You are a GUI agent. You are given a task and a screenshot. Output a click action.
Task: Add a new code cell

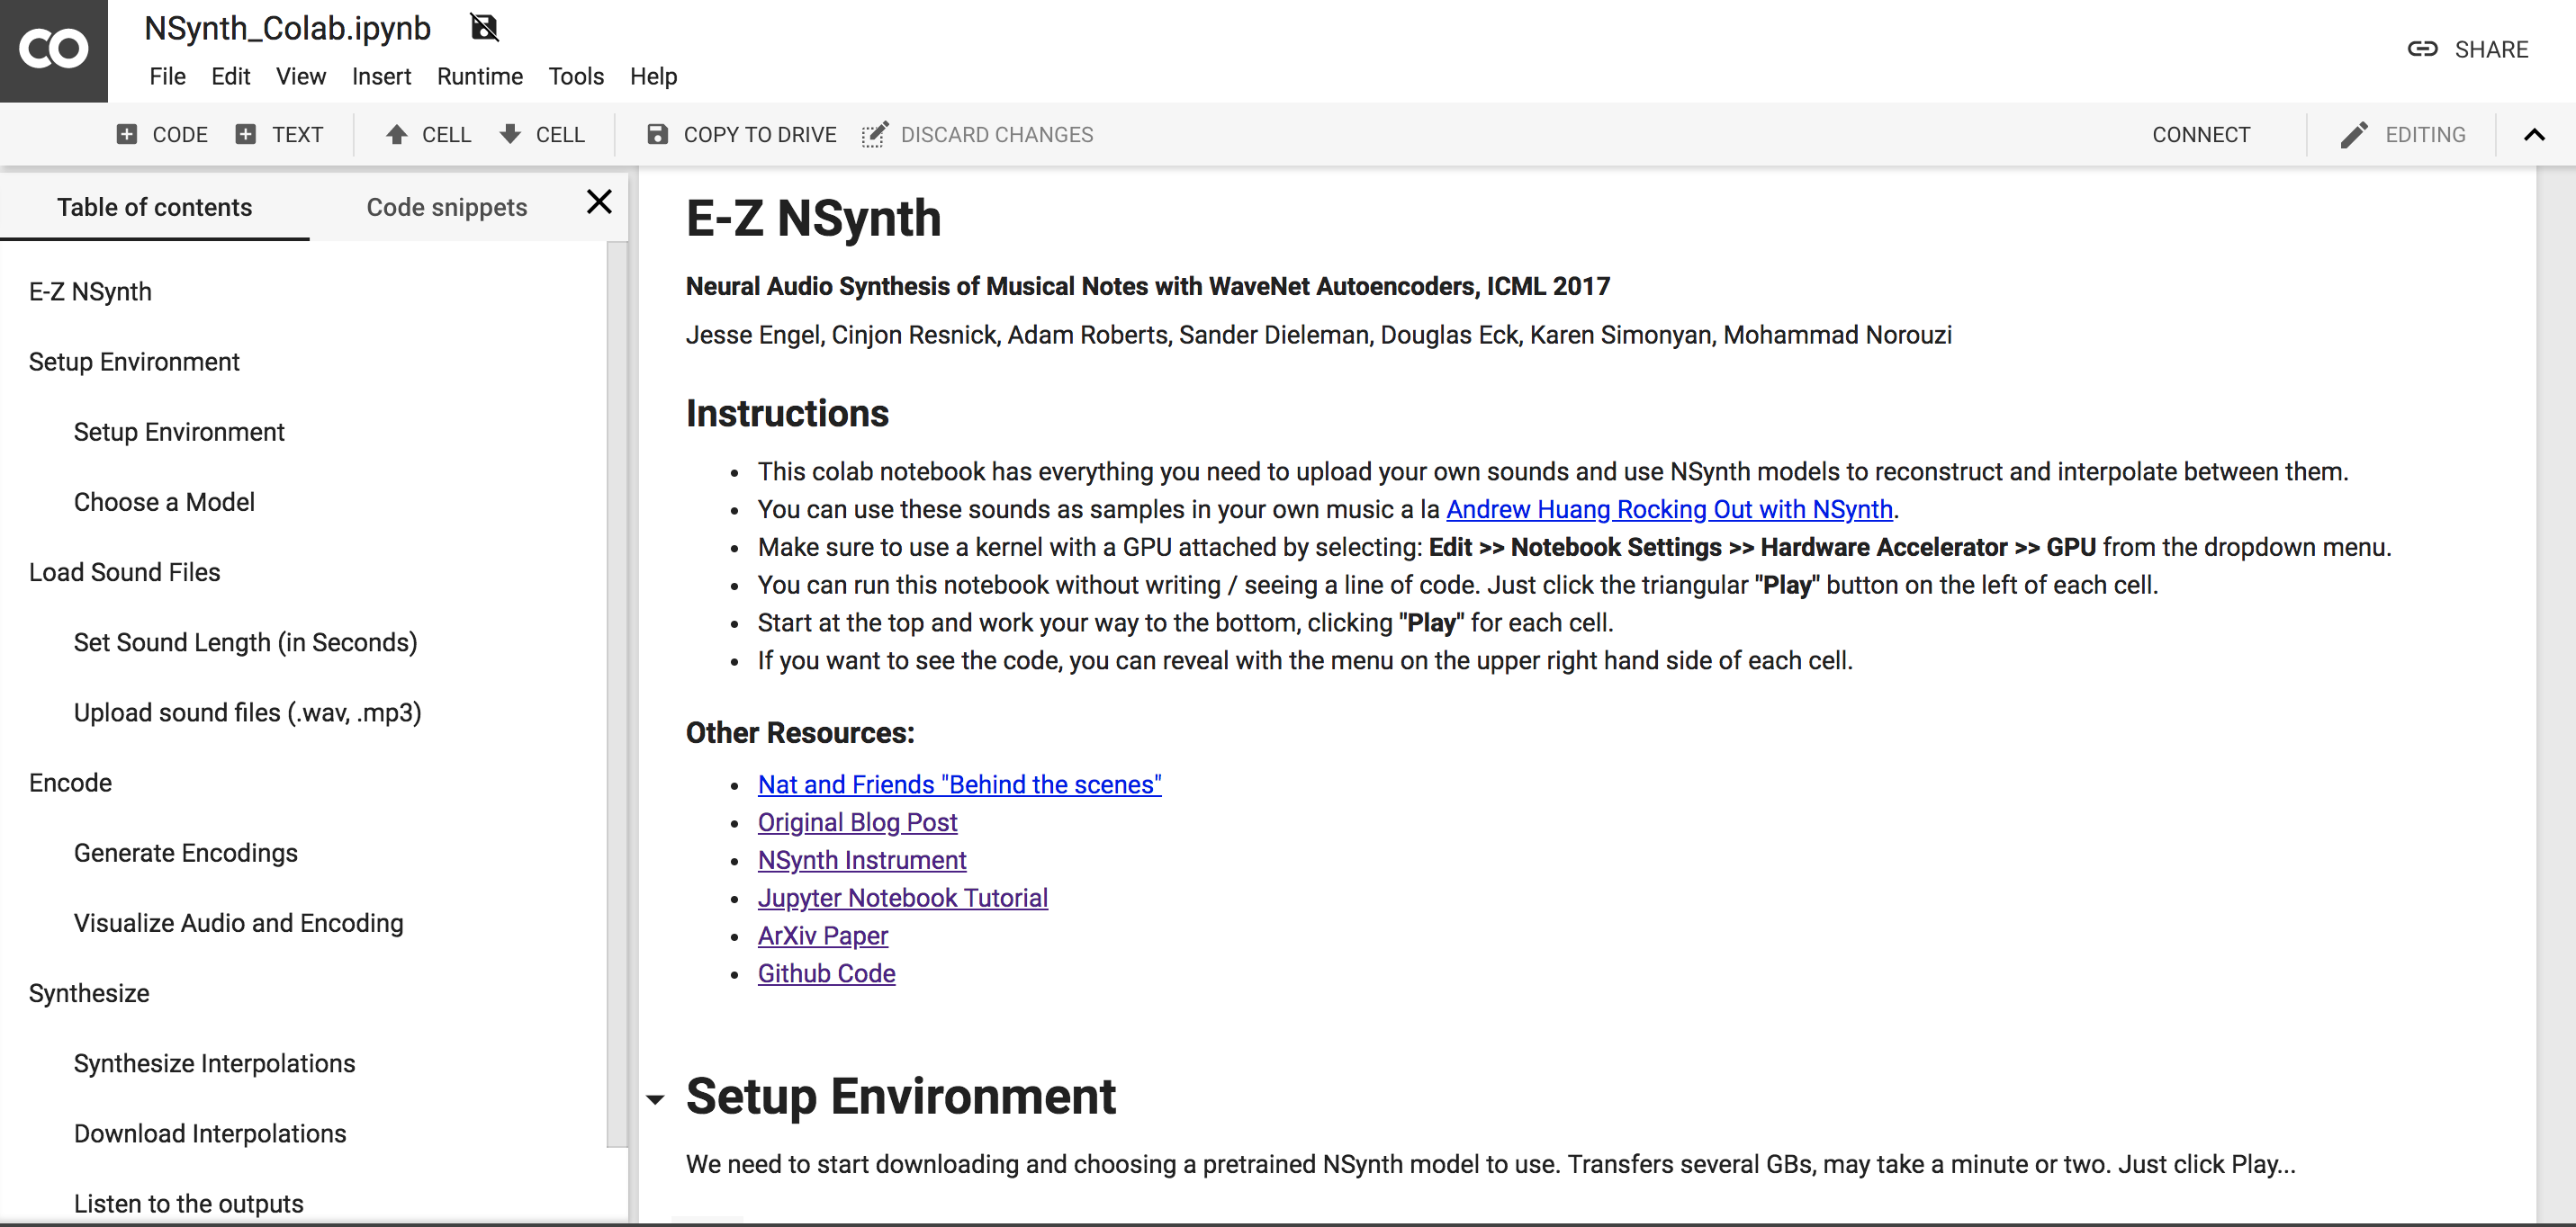pos(162,134)
